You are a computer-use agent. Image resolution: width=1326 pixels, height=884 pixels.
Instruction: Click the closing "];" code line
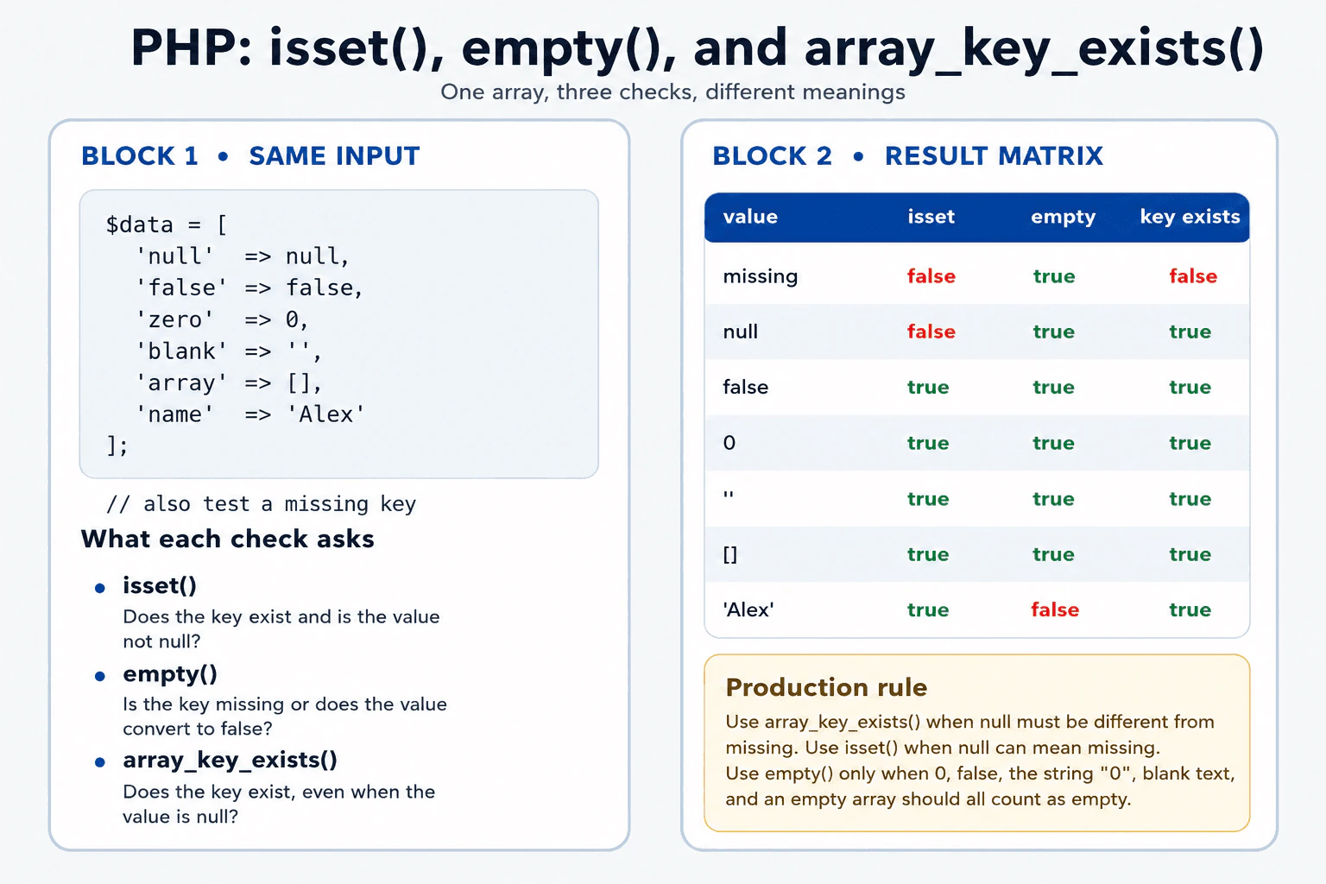[x=117, y=445]
